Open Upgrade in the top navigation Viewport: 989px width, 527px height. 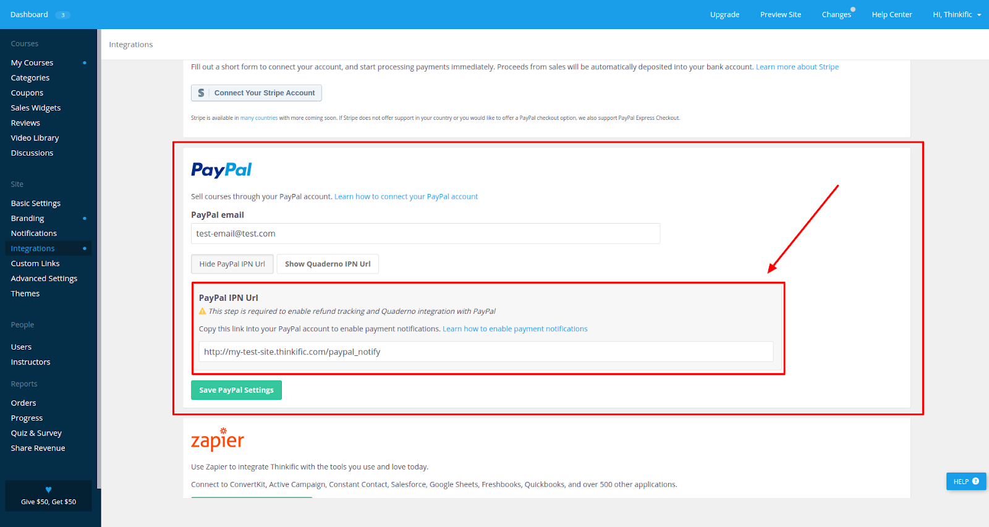click(724, 14)
